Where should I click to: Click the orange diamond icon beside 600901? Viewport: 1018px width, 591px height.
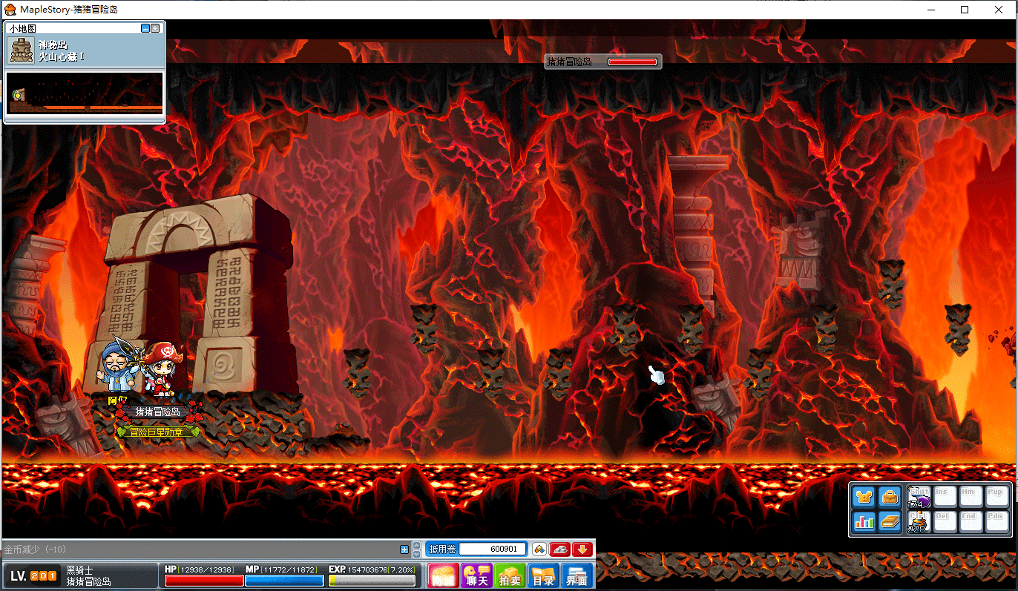(x=540, y=549)
